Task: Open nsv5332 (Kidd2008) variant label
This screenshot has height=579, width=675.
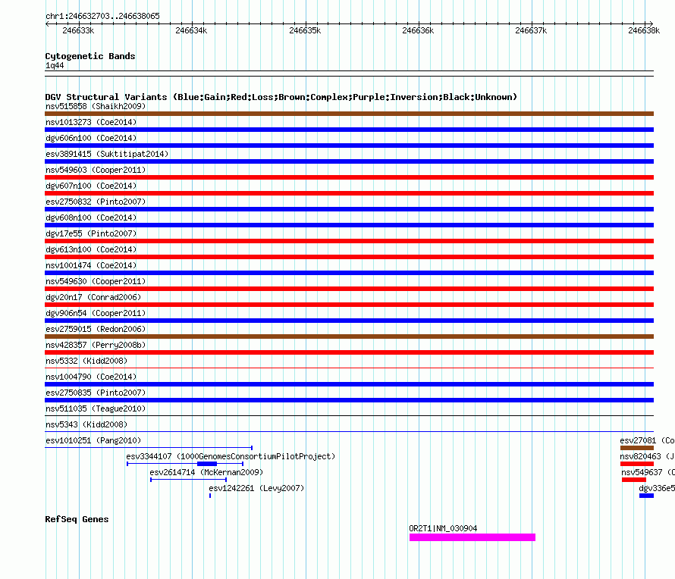Action: tap(86, 361)
